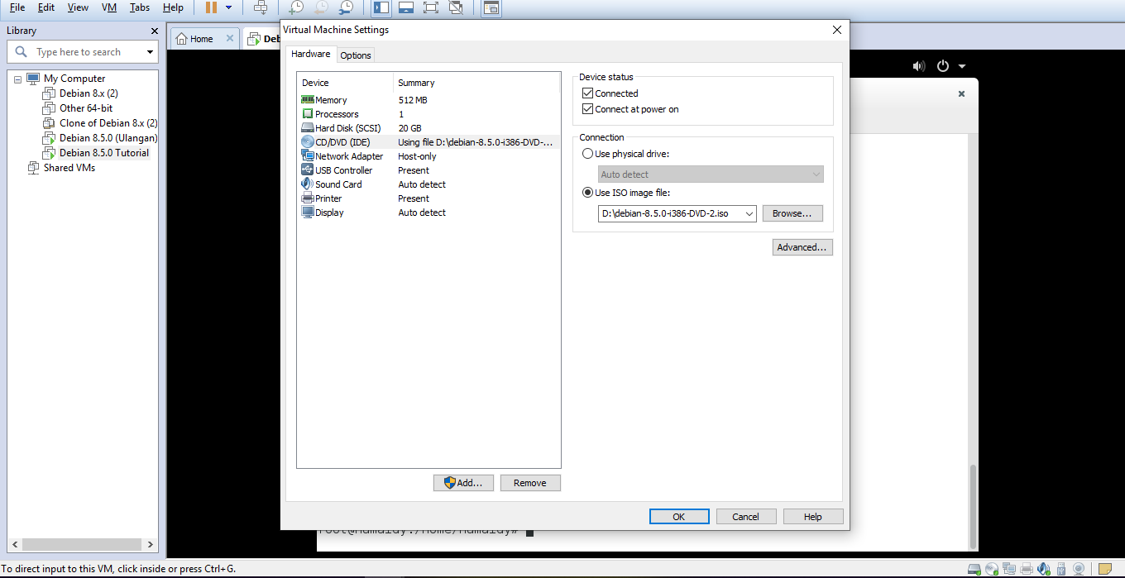
Task: Select Network Adapter device row
Action: (x=428, y=156)
